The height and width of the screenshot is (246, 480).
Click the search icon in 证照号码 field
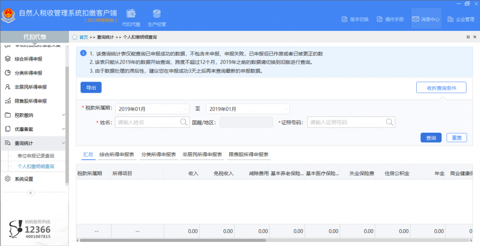tap(390, 122)
